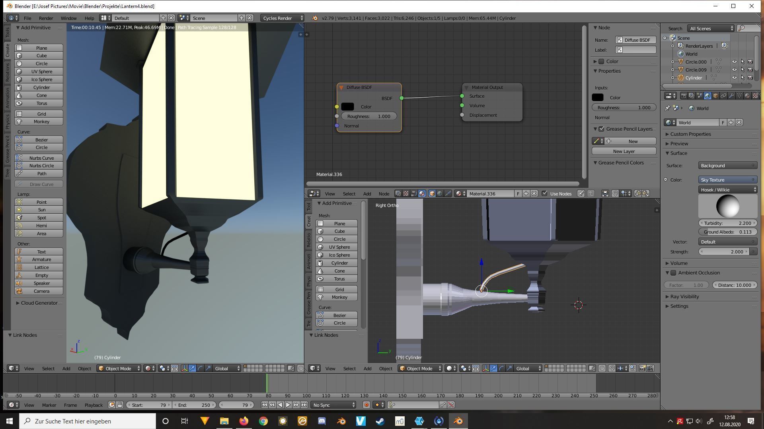Pin the World properties context
Viewport: 764px width, 429px height.
pyautogui.click(x=668, y=108)
